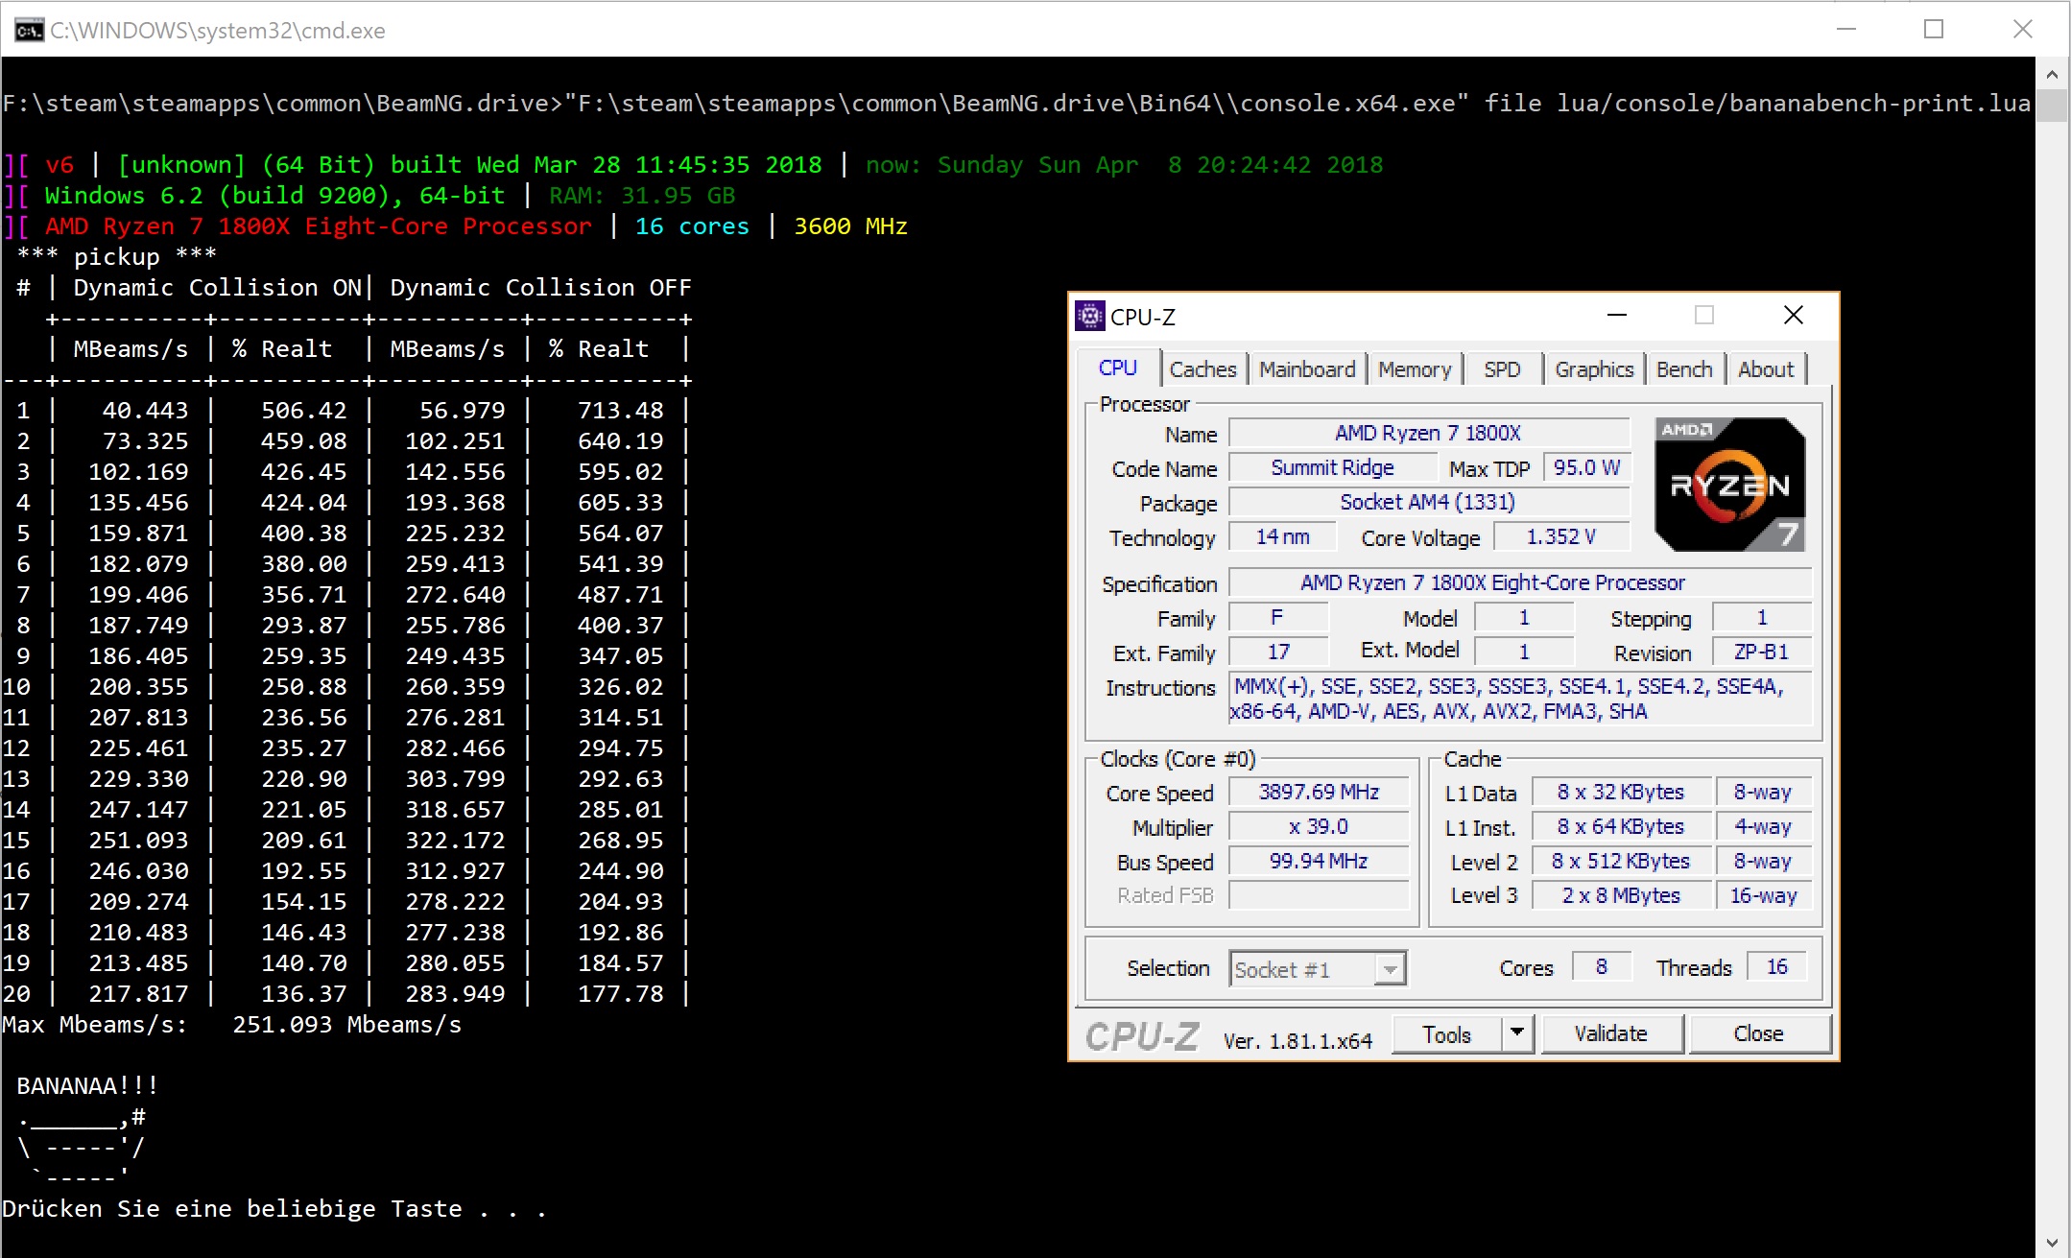Screen dimensions: 2071x1258
Task: Click the Specification field text
Action: (1520, 583)
